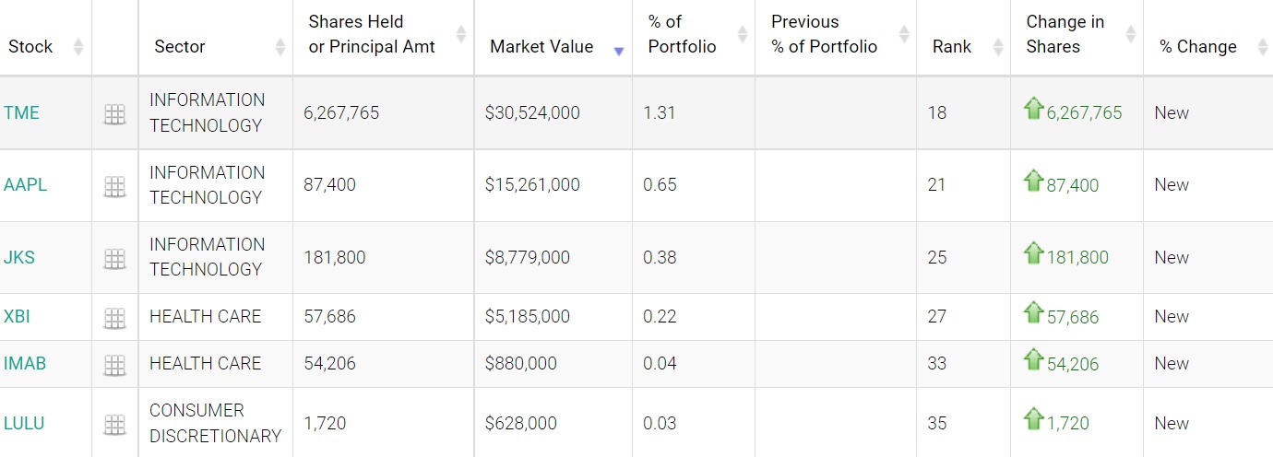This screenshot has width=1273, height=457.
Task: Click the IMAB market value cell $880,000
Action: coord(520,363)
